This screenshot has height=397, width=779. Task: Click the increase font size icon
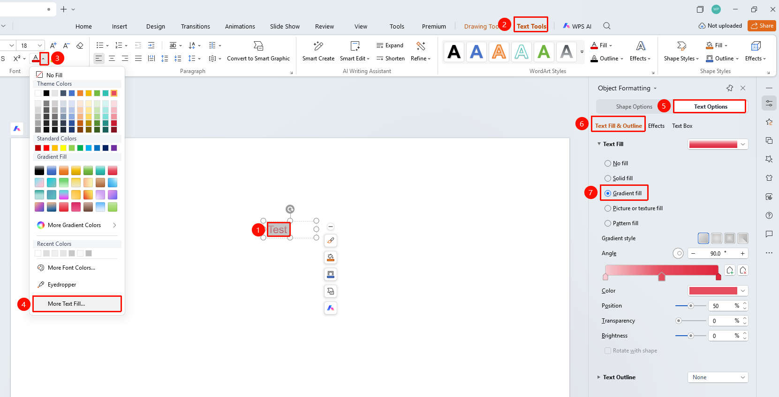pos(53,45)
